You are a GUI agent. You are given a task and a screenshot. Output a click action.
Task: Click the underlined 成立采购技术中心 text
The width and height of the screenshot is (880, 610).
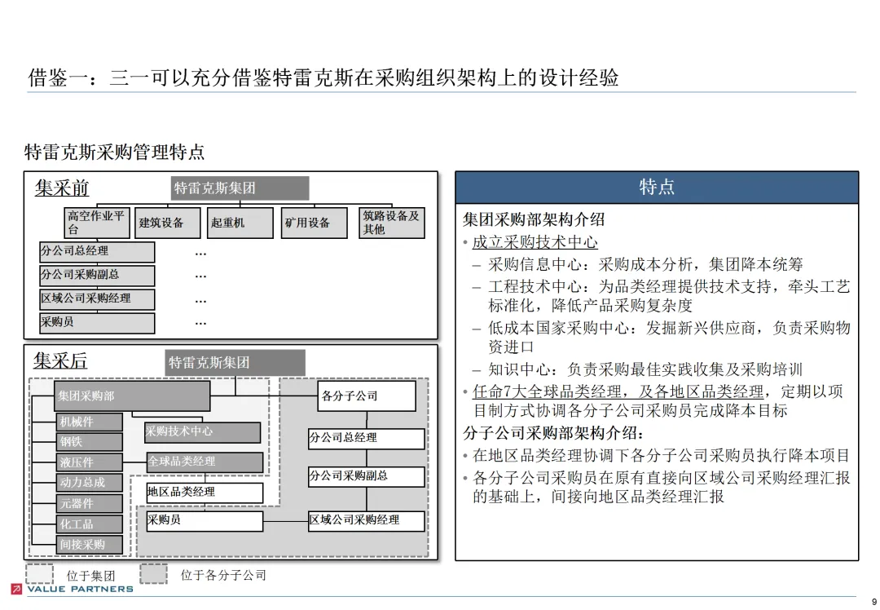535,242
